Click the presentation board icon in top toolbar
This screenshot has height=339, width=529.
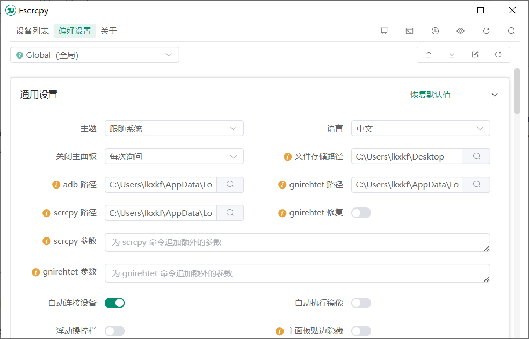[384, 31]
